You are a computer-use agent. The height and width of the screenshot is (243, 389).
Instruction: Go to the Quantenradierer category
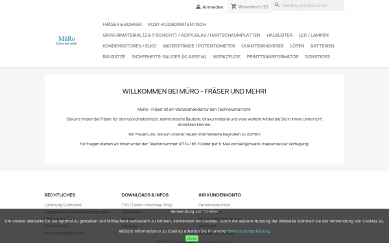pyautogui.click(x=262, y=46)
